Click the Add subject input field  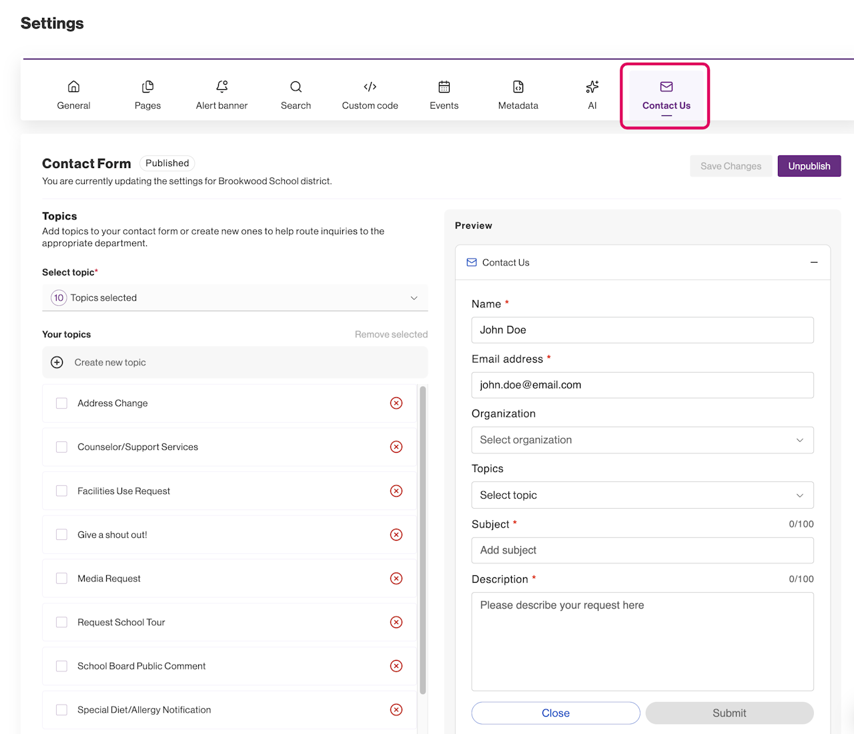click(642, 551)
